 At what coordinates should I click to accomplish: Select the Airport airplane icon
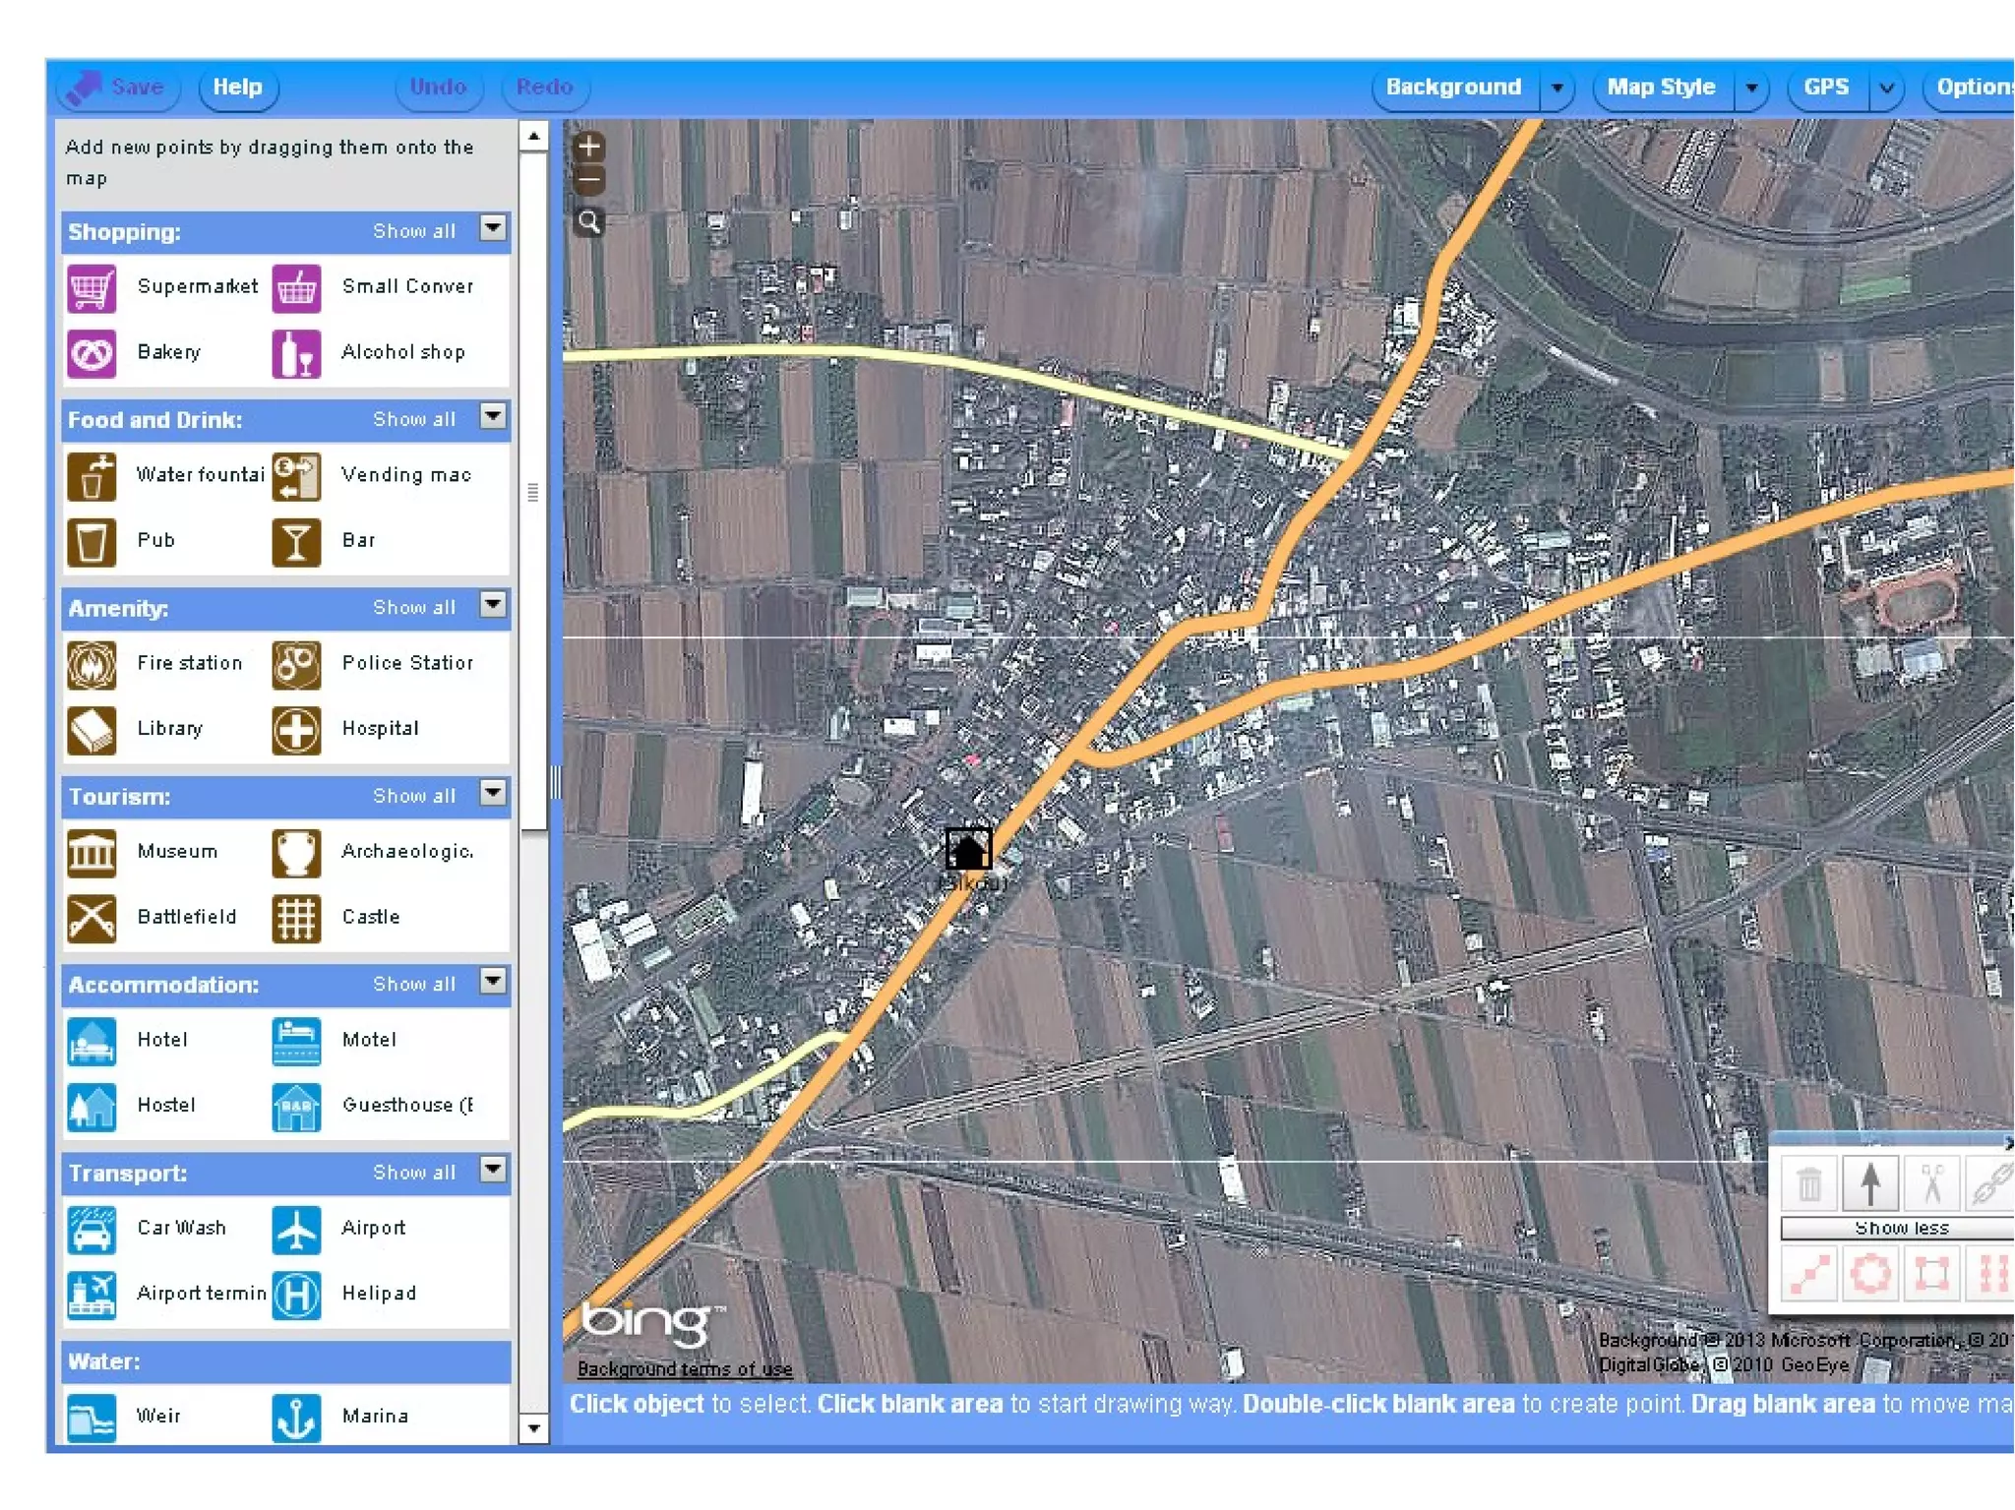click(296, 1229)
